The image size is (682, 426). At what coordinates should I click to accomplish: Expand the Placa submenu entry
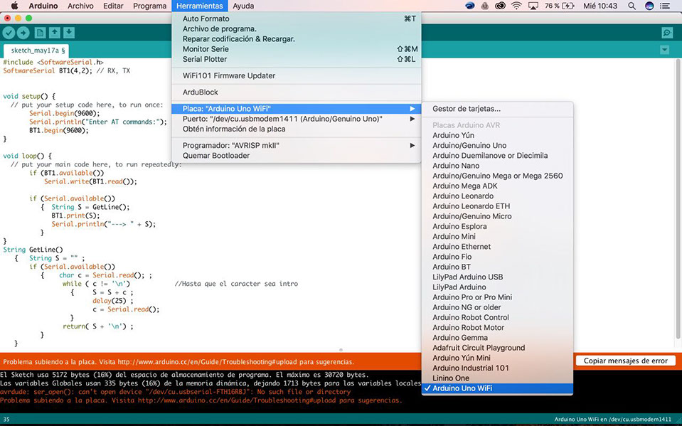pos(297,108)
